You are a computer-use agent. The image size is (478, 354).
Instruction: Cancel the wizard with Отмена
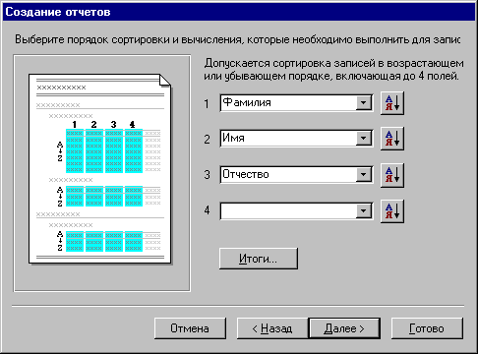pos(190,328)
